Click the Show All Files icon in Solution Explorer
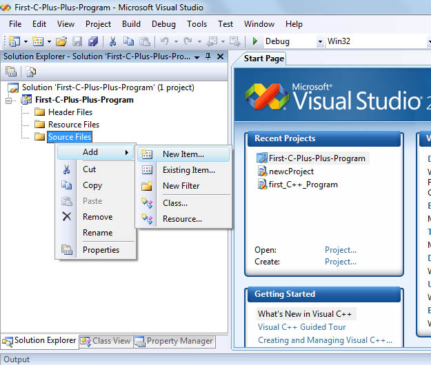 coord(31,72)
